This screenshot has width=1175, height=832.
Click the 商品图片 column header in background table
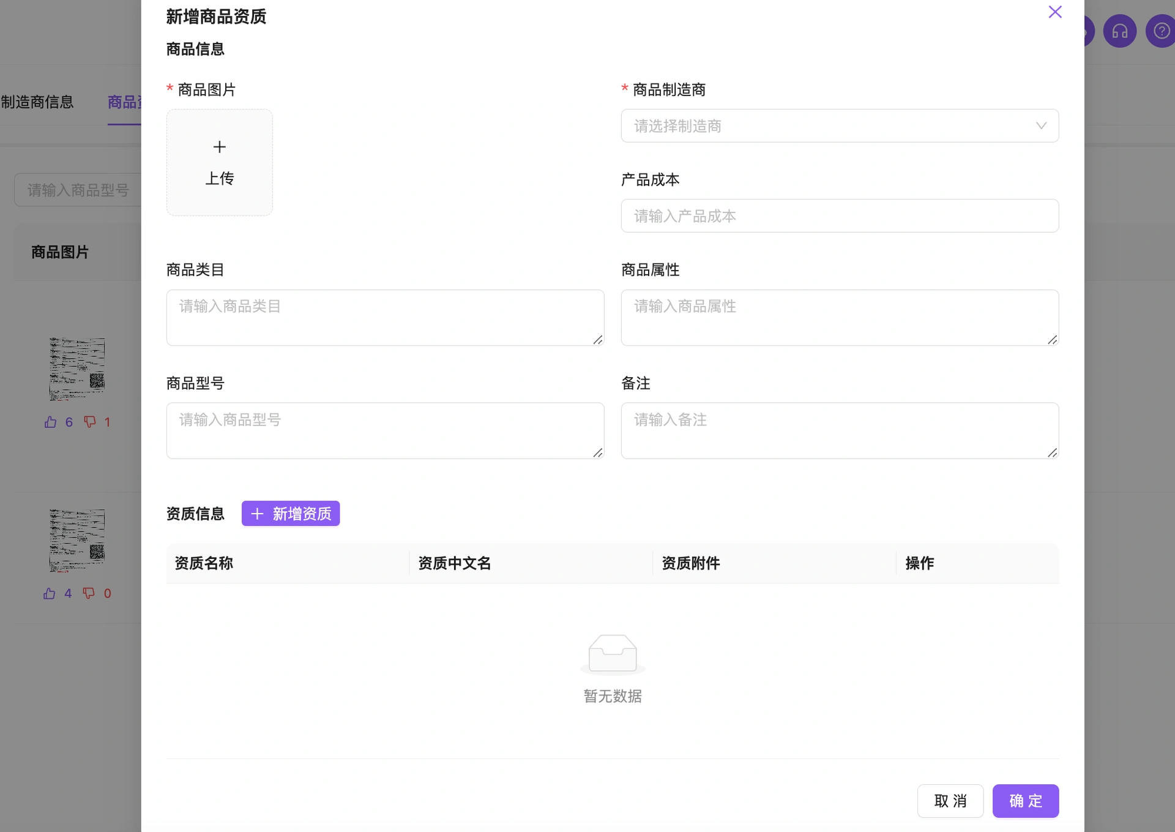(60, 252)
